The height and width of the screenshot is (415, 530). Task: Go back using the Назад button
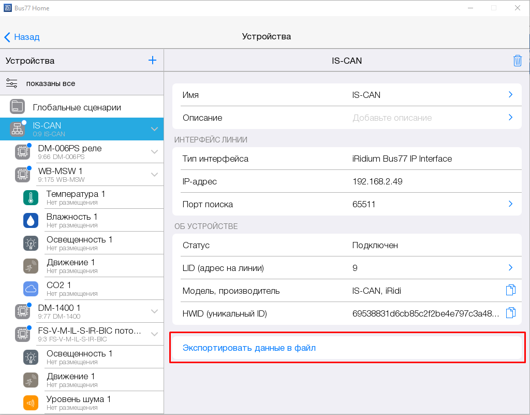(22, 37)
